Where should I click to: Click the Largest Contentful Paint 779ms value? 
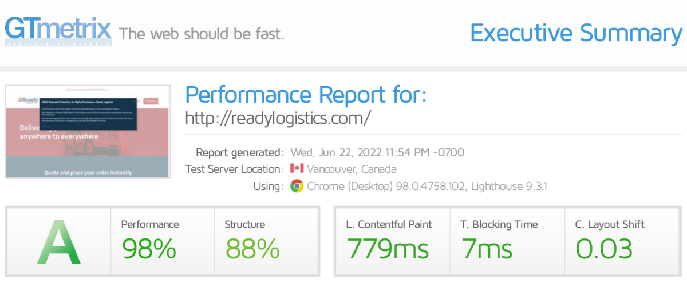(x=388, y=248)
